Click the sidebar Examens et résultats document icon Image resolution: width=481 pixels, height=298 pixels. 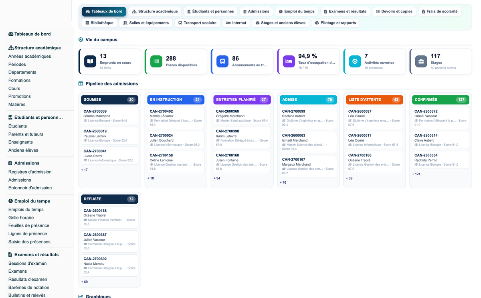pos(10,255)
